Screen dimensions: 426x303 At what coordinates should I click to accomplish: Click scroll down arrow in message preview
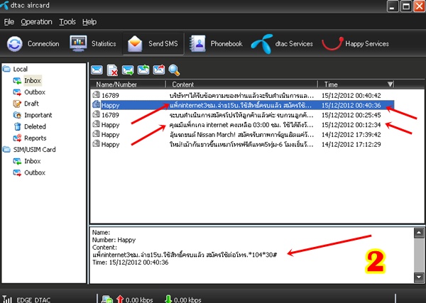[x=419, y=277]
